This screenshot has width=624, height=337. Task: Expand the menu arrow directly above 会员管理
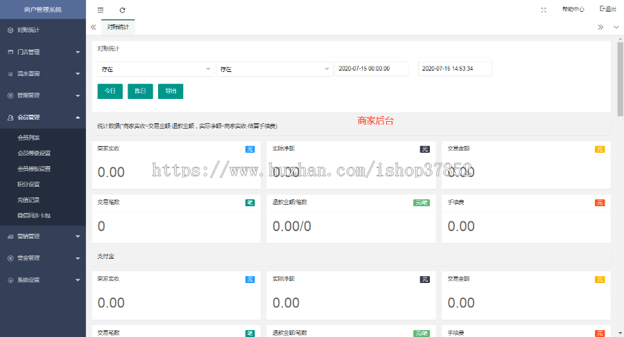pyautogui.click(x=78, y=95)
